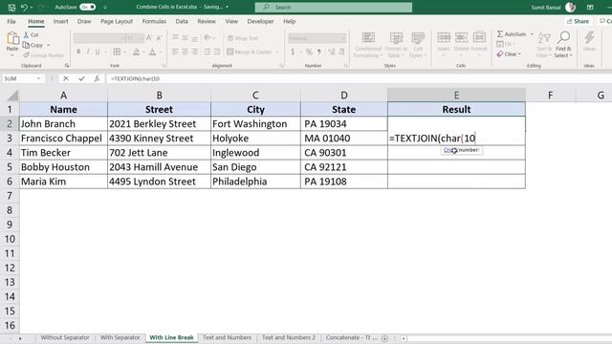Viewport: 612px width, 344px height.
Task: Click the Cut scissors icon
Action: [26, 34]
